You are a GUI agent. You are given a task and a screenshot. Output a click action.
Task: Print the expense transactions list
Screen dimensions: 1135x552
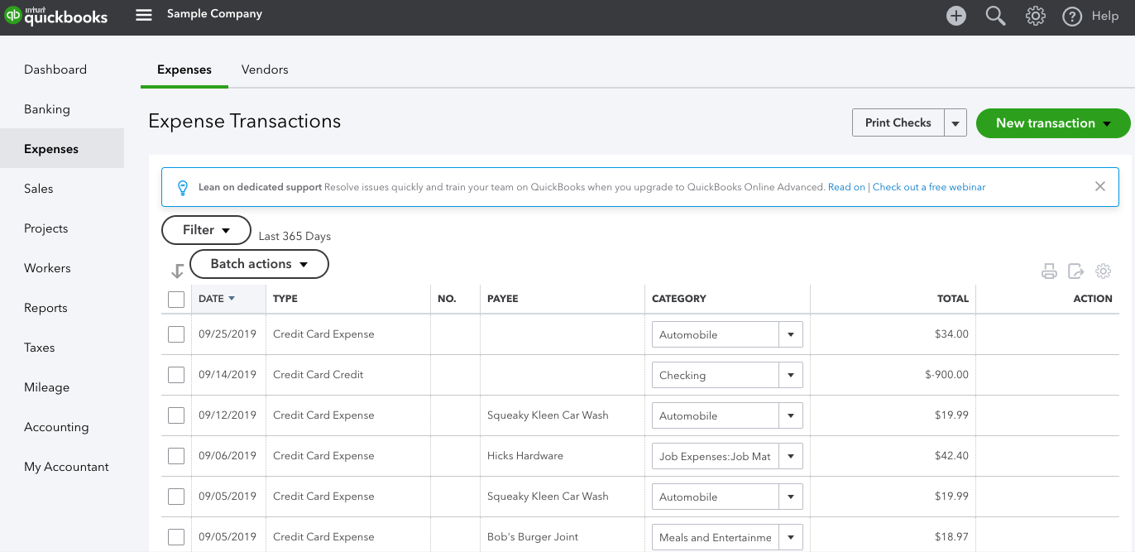(x=1049, y=271)
